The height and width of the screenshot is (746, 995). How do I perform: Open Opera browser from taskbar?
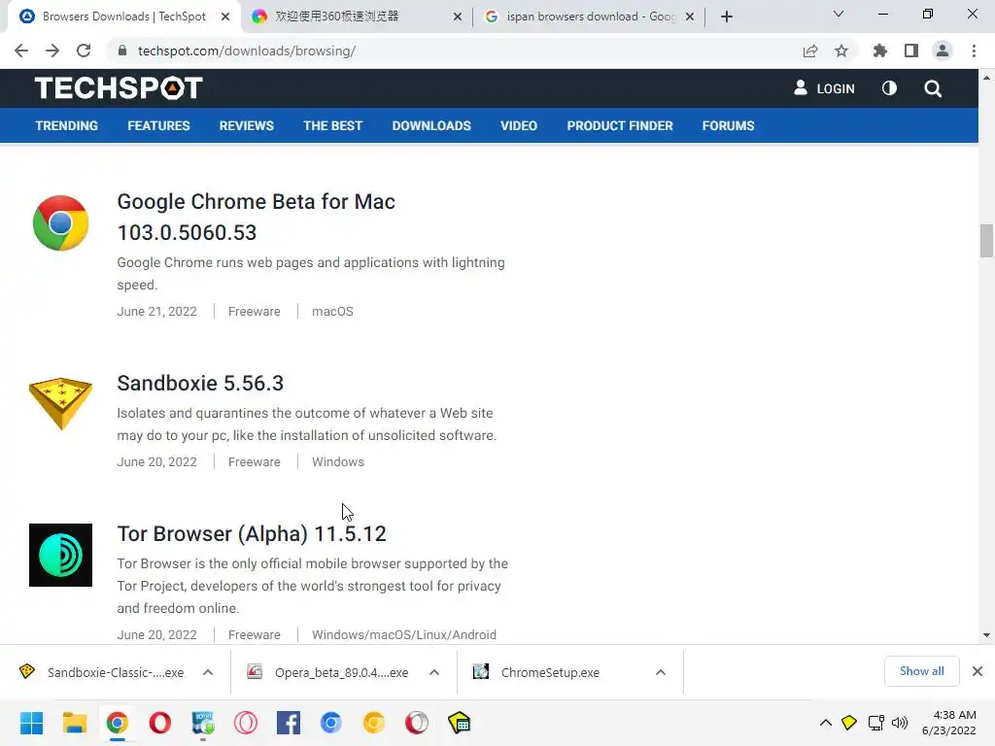160,723
